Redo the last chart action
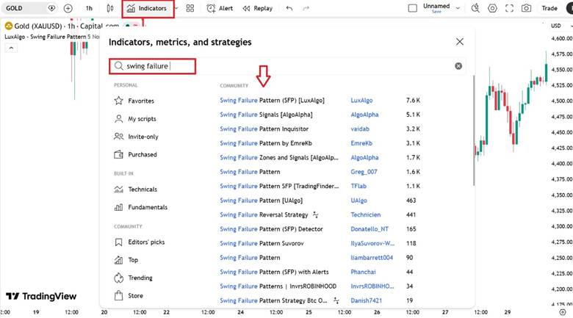573x318 pixels. click(x=306, y=8)
